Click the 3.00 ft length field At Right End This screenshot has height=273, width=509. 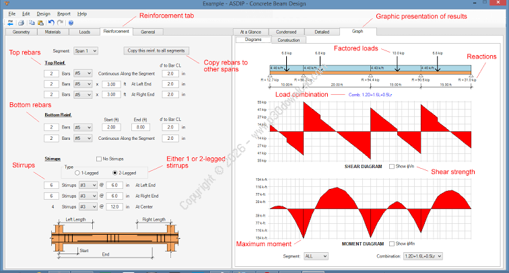(111, 95)
